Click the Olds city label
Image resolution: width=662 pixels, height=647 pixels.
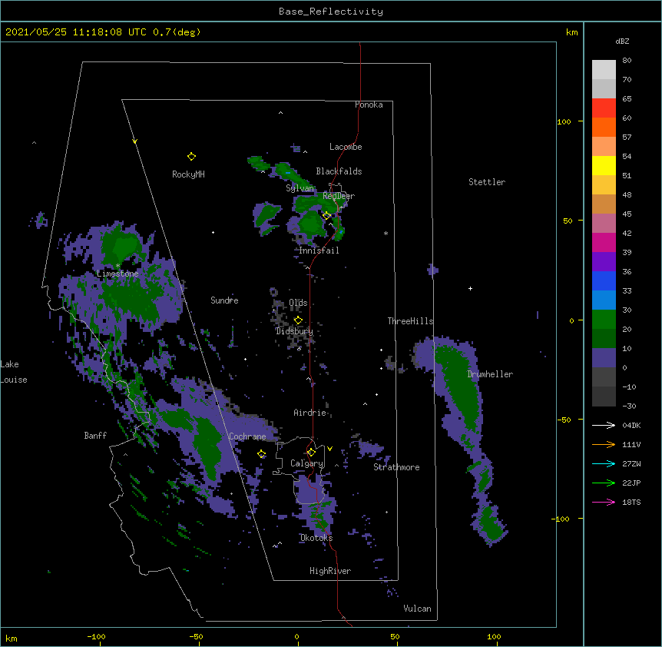[x=298, y=303]
